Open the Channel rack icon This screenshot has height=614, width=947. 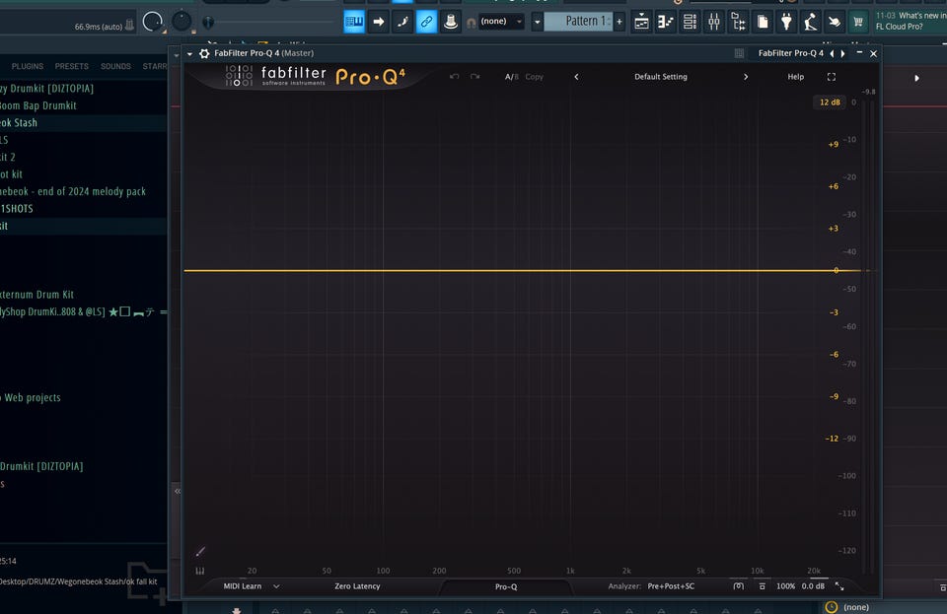point(690,23)
